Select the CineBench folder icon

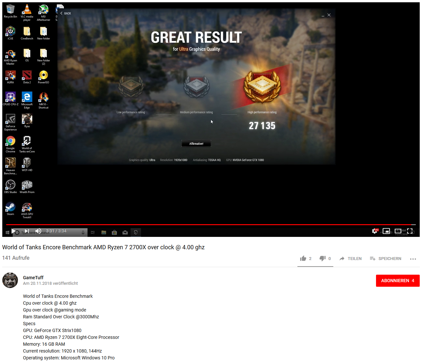pyautogui.click(x=27, y=33)
